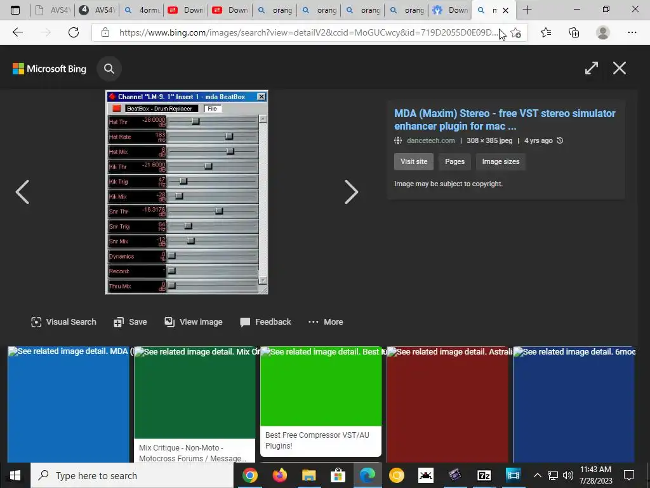Open the volume control tray icon
This screenshot has width=650, height=488.
568,475
